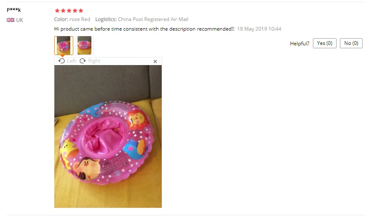Click the rotate right arrow icon
This screenshot has height=217, width=366.
click(x=83, y=61)
